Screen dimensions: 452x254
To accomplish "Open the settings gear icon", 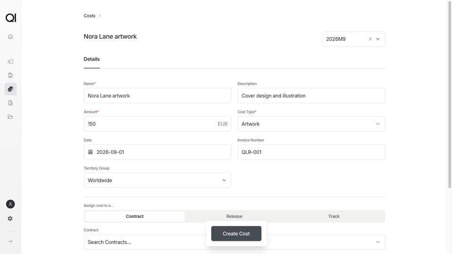I will (10, 219).
